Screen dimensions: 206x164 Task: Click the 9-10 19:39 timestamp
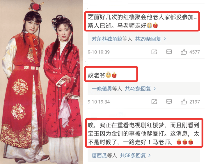tap(99, 52)
